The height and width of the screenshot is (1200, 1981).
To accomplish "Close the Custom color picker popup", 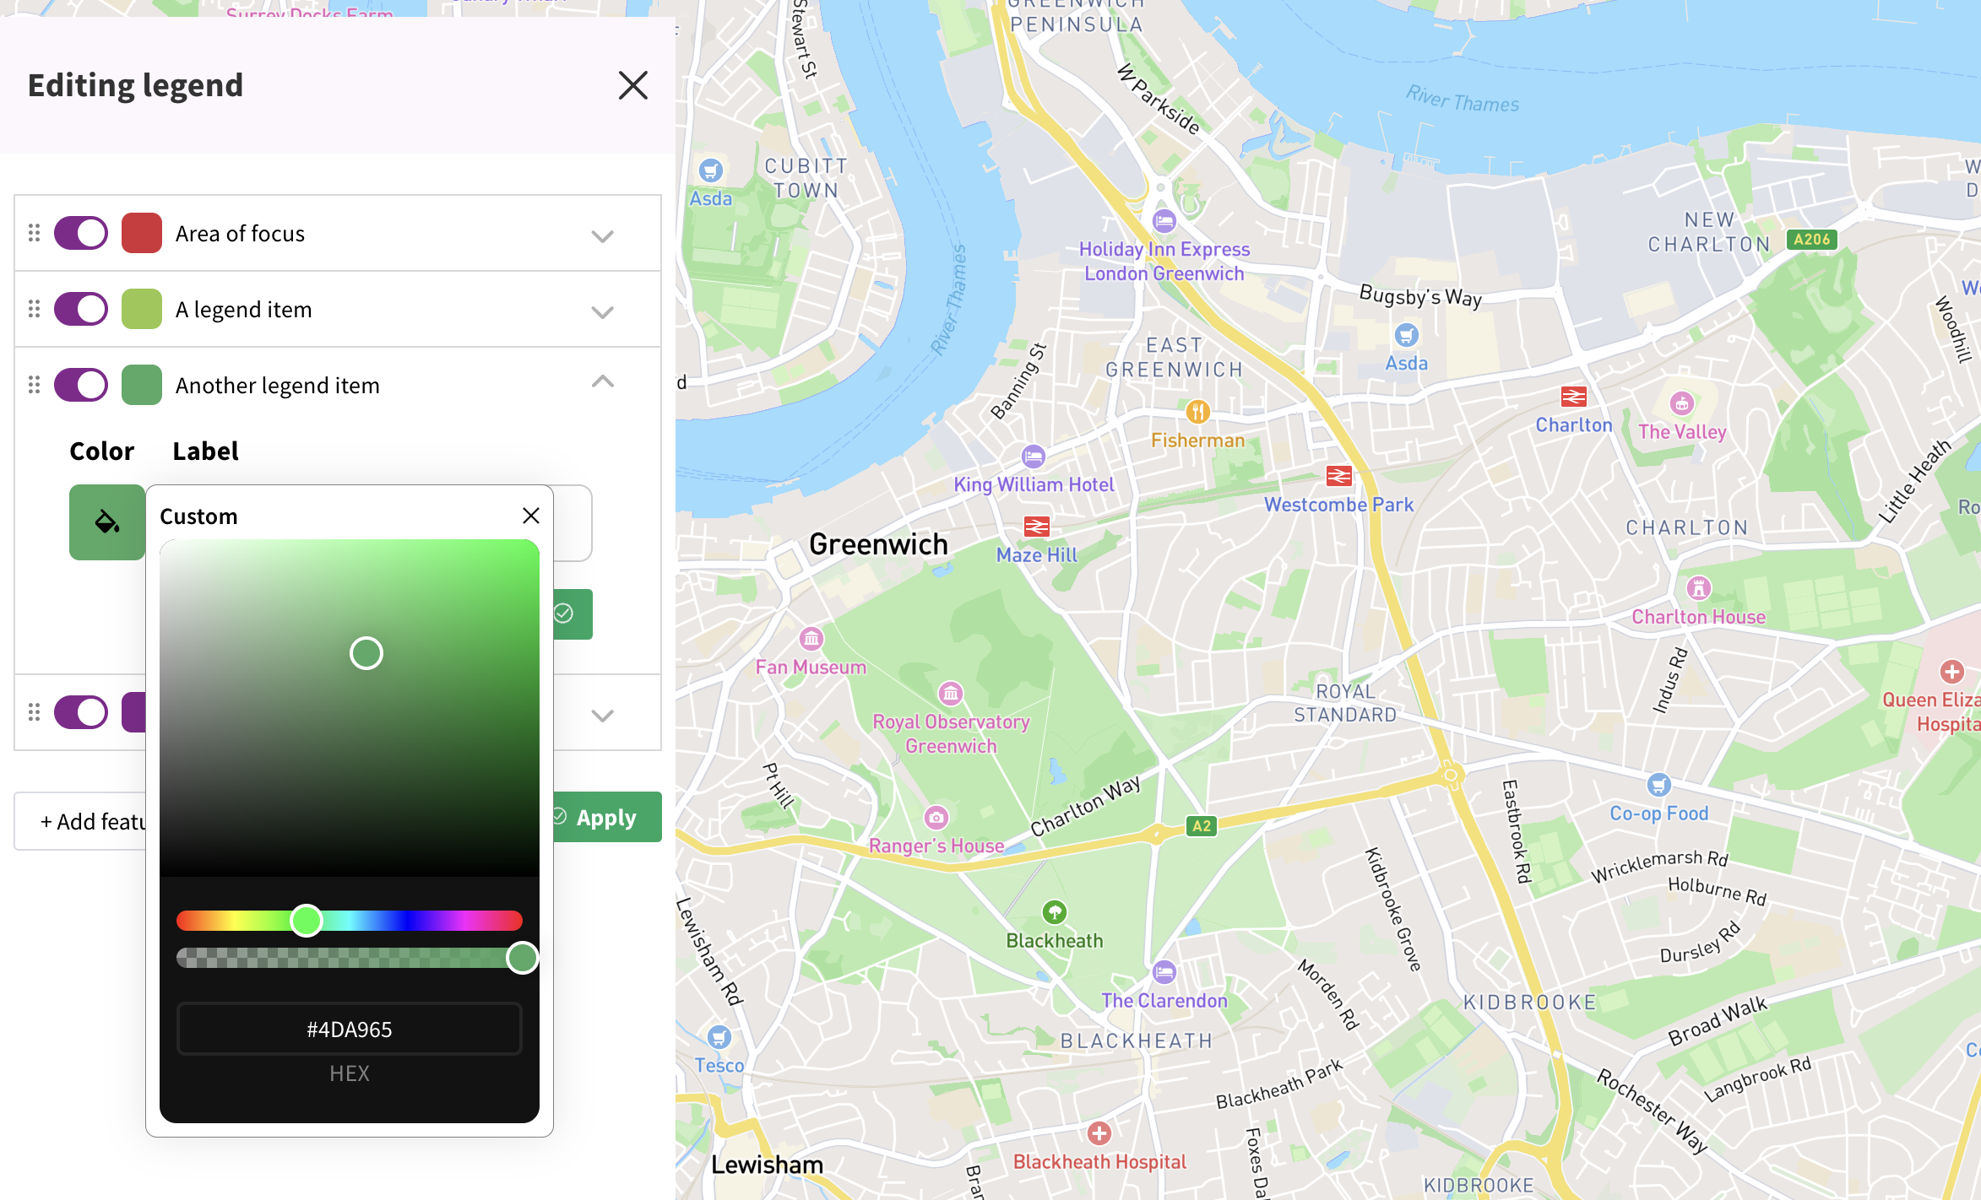I will click(x=530, y=516).
